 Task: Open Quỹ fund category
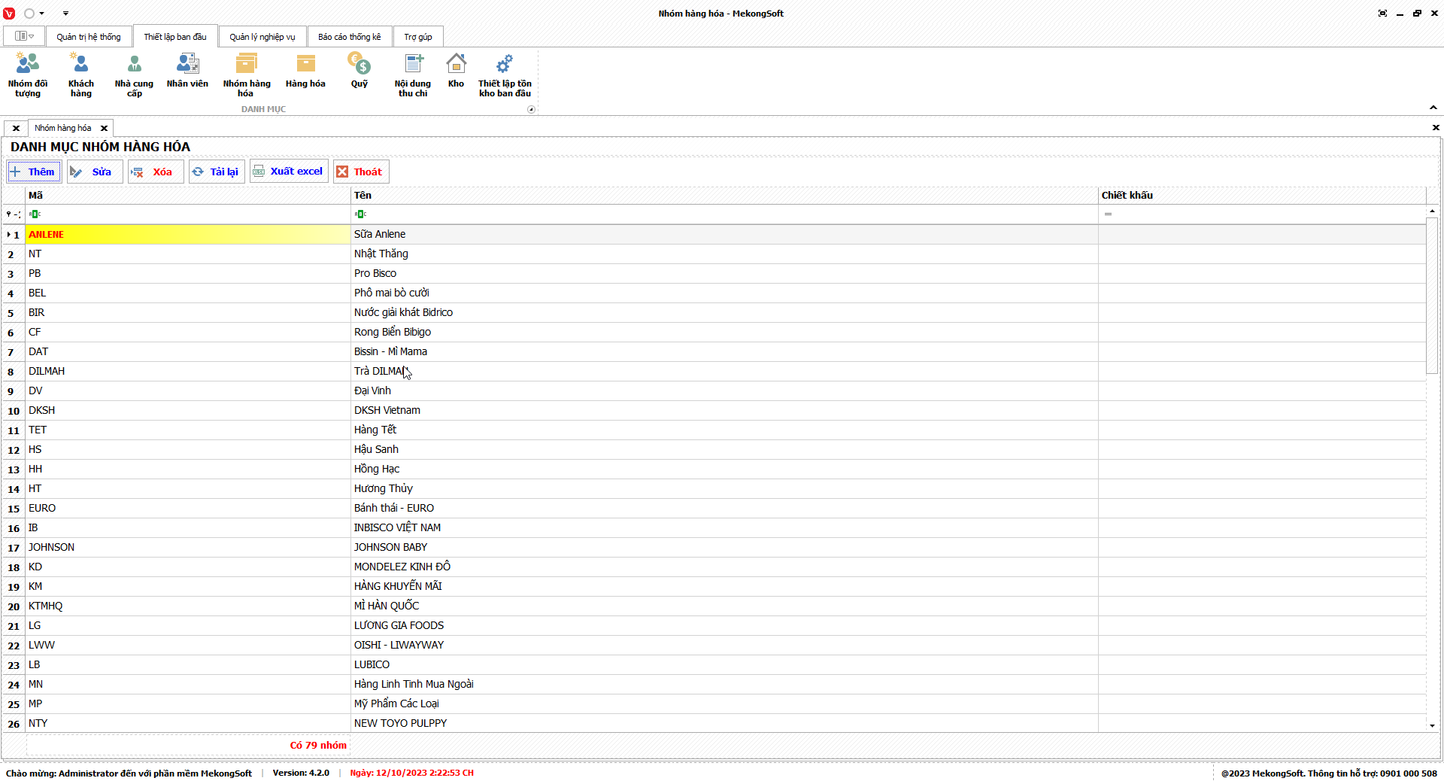(x=359, y=71)
